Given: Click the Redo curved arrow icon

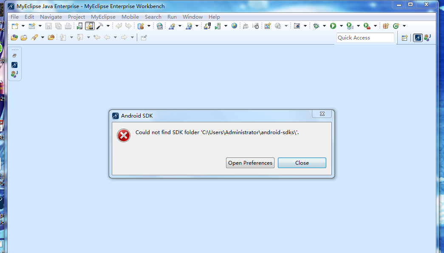Looking at the screenshot, I should point(129,26).
